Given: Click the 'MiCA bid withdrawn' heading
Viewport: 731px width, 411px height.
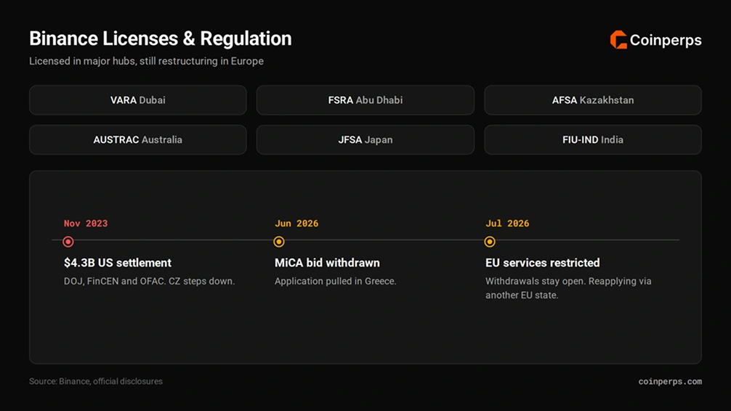Looking at the screenshot, I should (x=327, y=263).
